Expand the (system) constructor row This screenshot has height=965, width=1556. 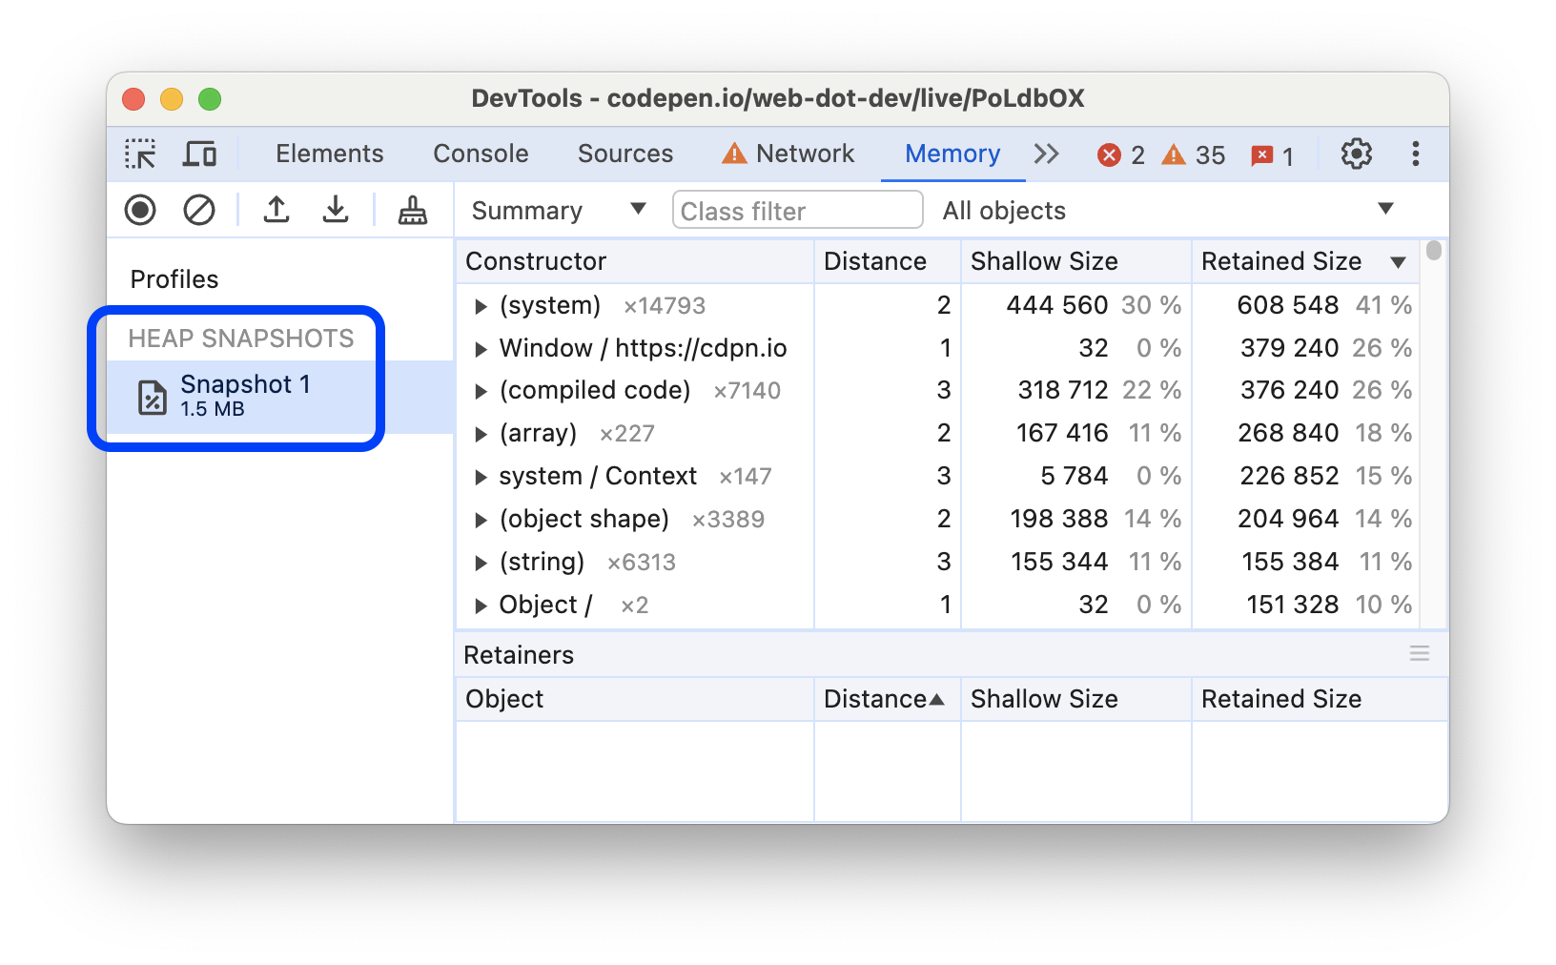481,305
